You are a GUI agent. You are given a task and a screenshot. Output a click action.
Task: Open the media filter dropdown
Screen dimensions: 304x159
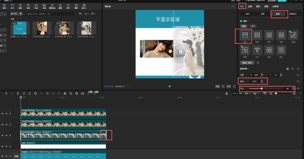[x=93, y=14]
